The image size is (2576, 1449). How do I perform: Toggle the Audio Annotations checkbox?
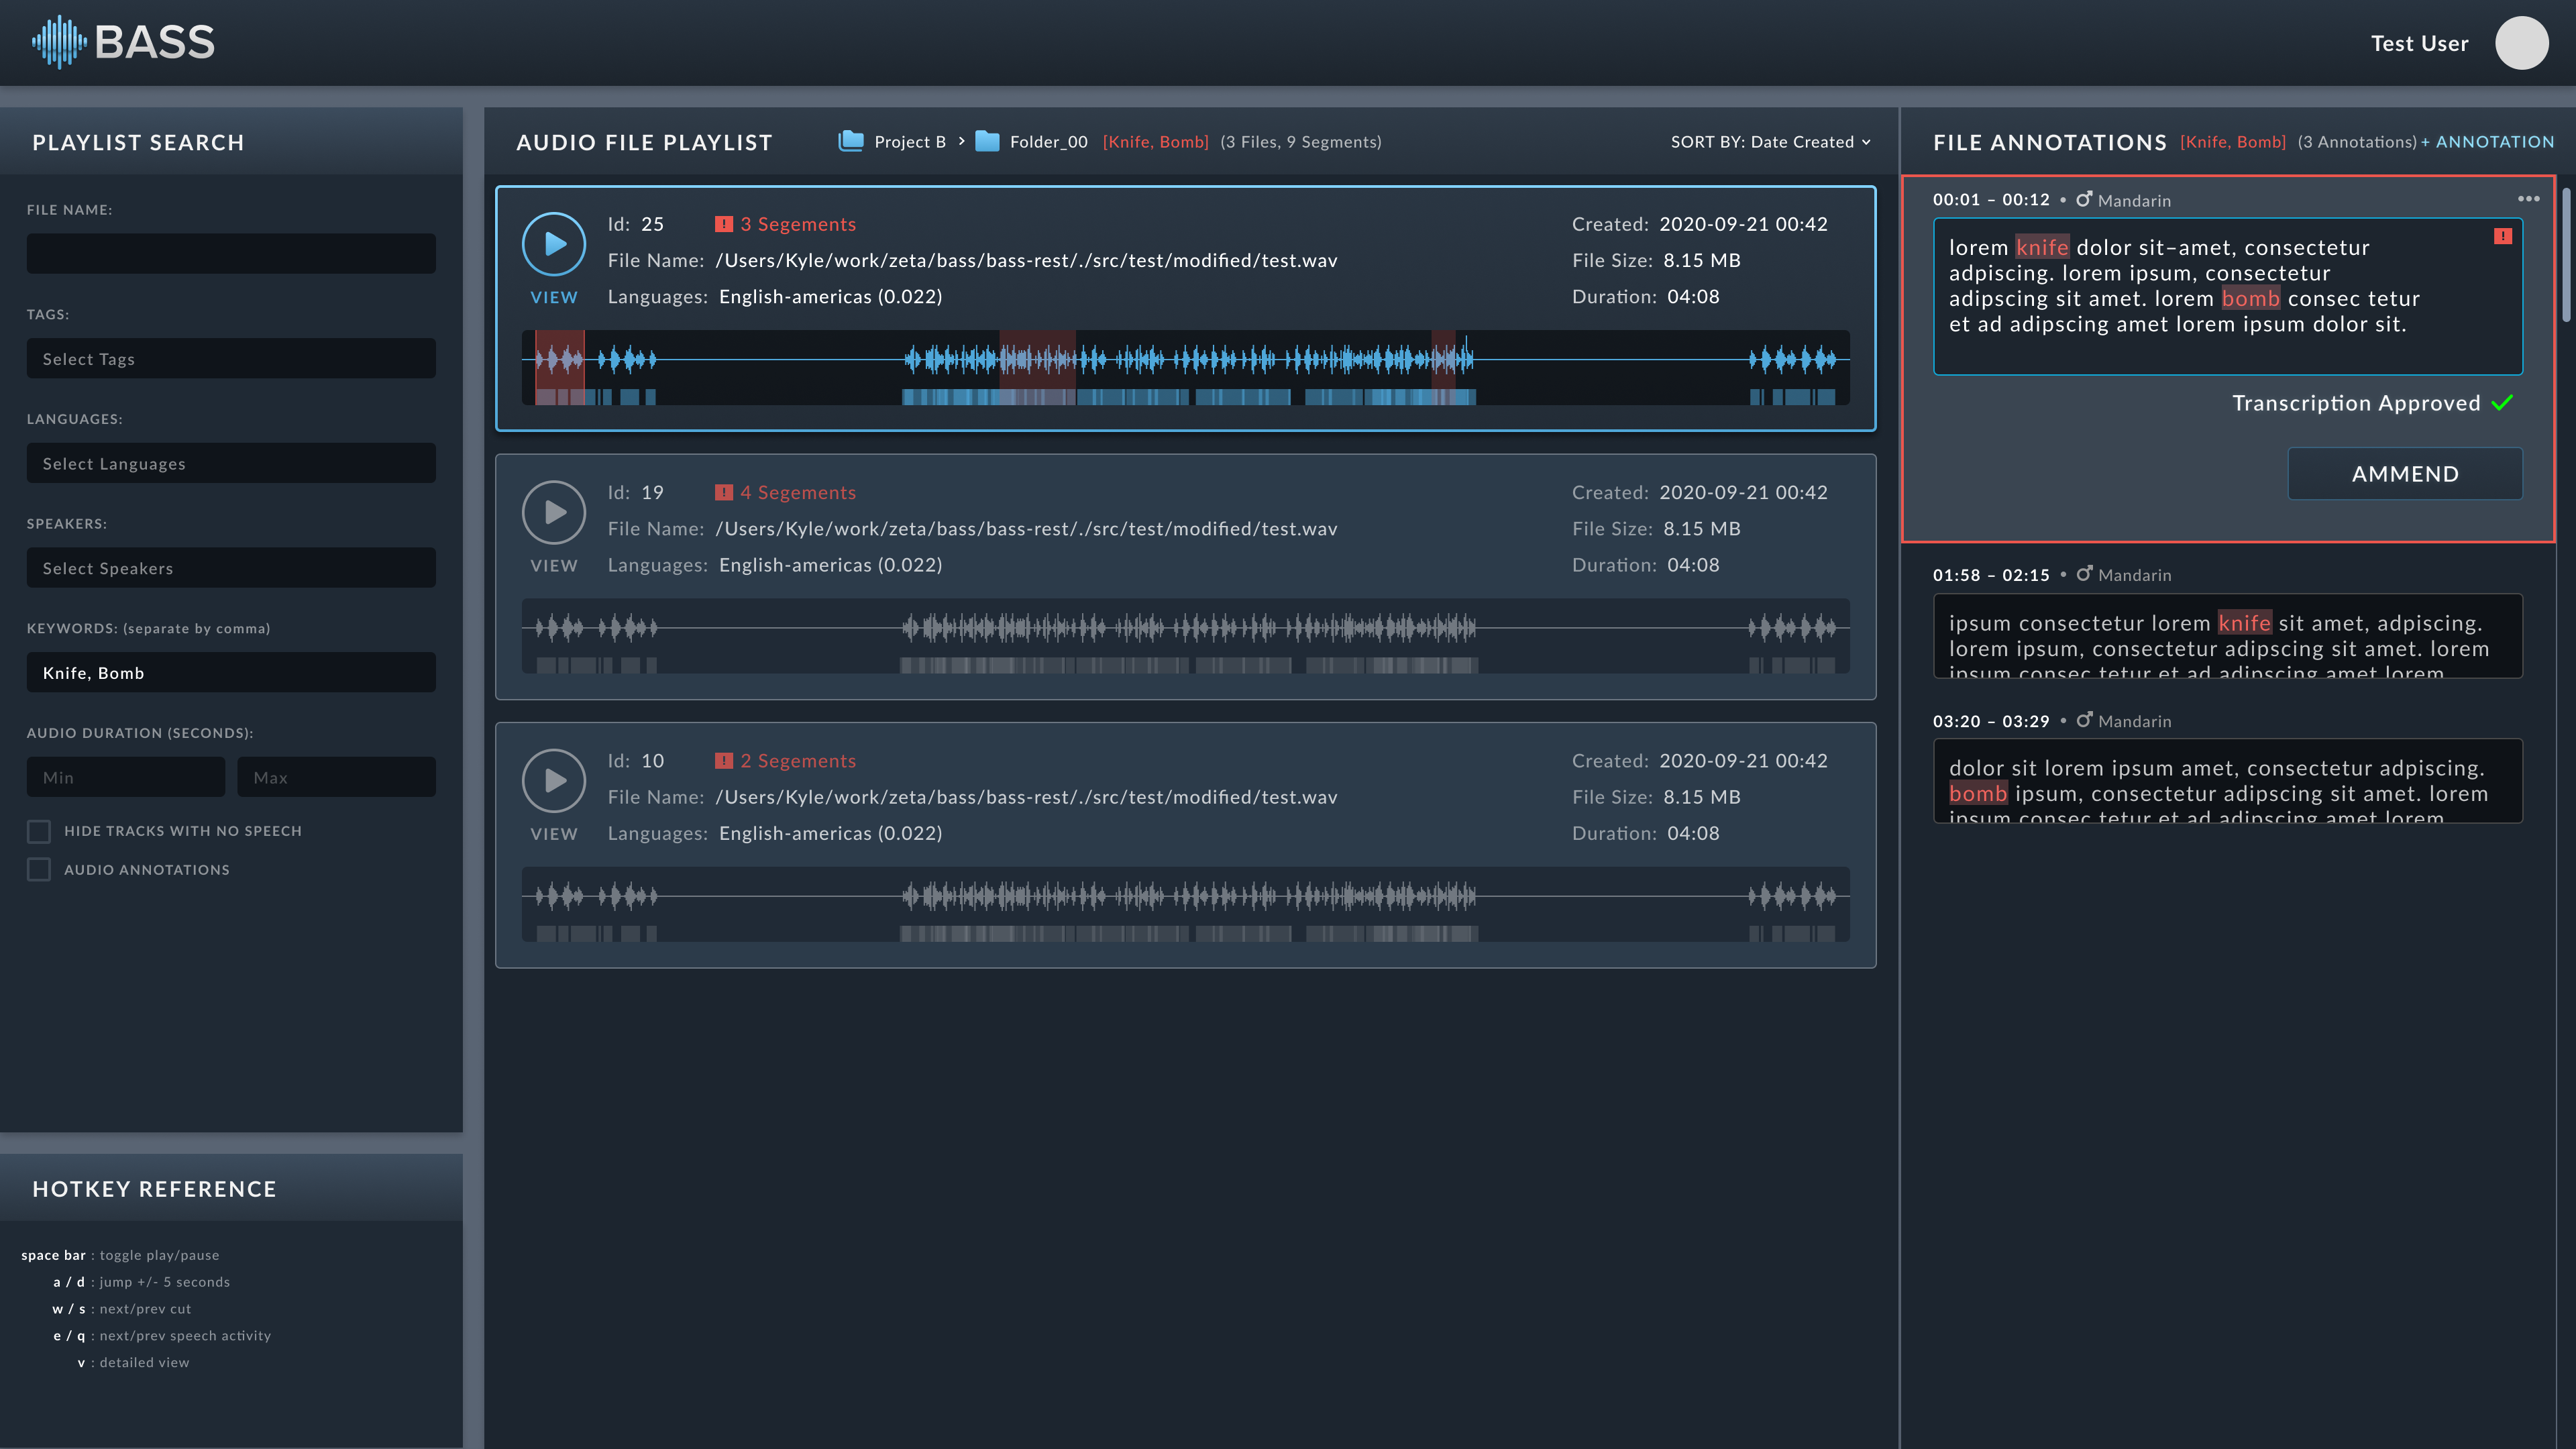point(39,870)
